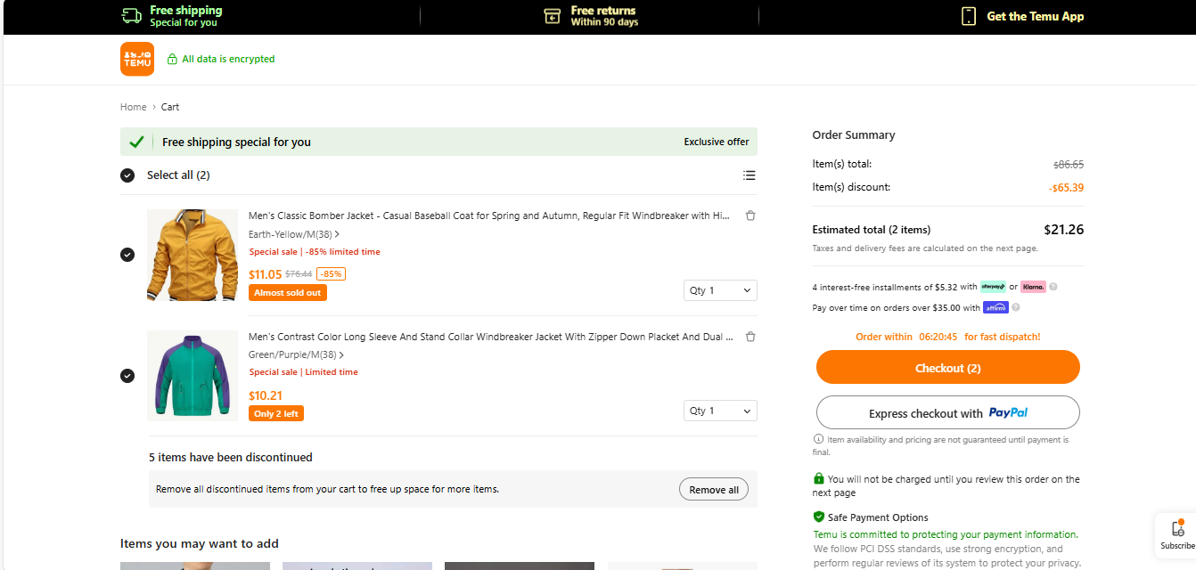Choose Express checkout with PayPal

click(947, 413)
